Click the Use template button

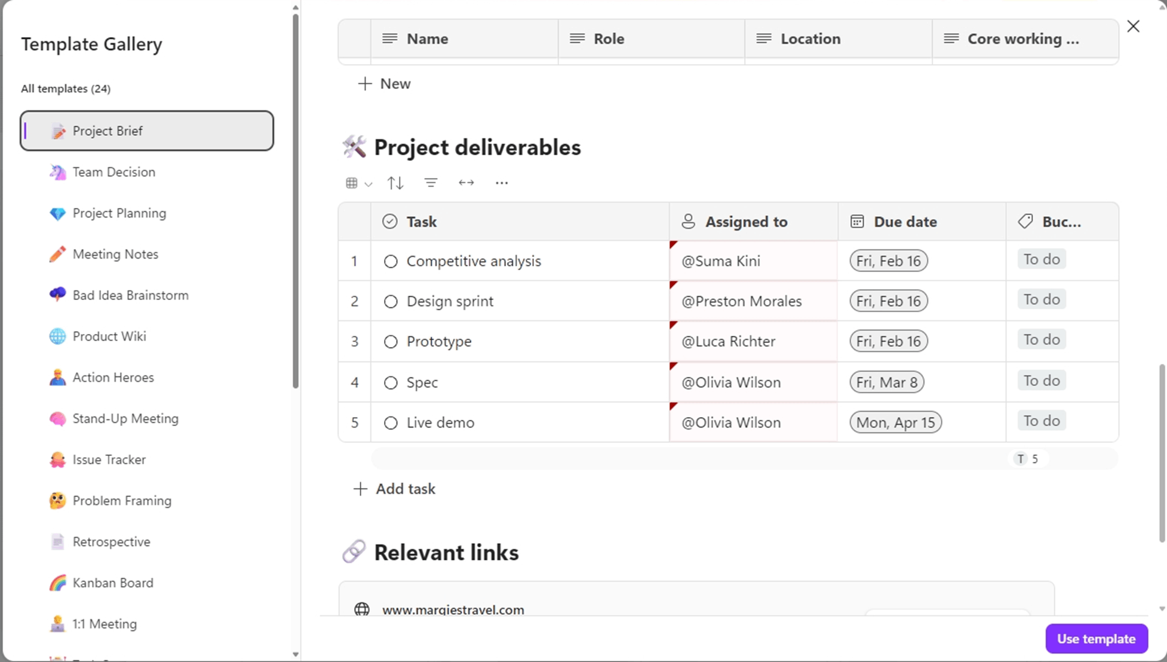coord(1096,639)
